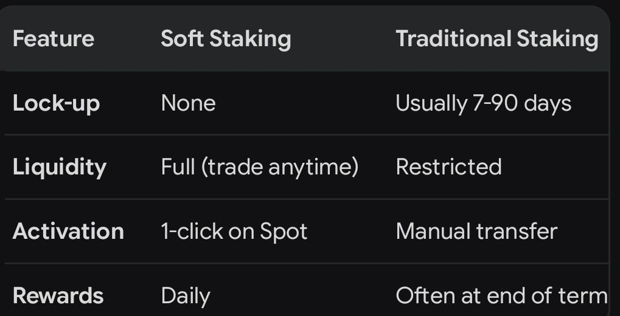
Task: Click the Rewards row label
Action: (58, 296)
